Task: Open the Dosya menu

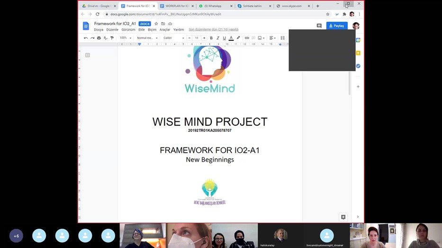Action: (x=98, y=30)
